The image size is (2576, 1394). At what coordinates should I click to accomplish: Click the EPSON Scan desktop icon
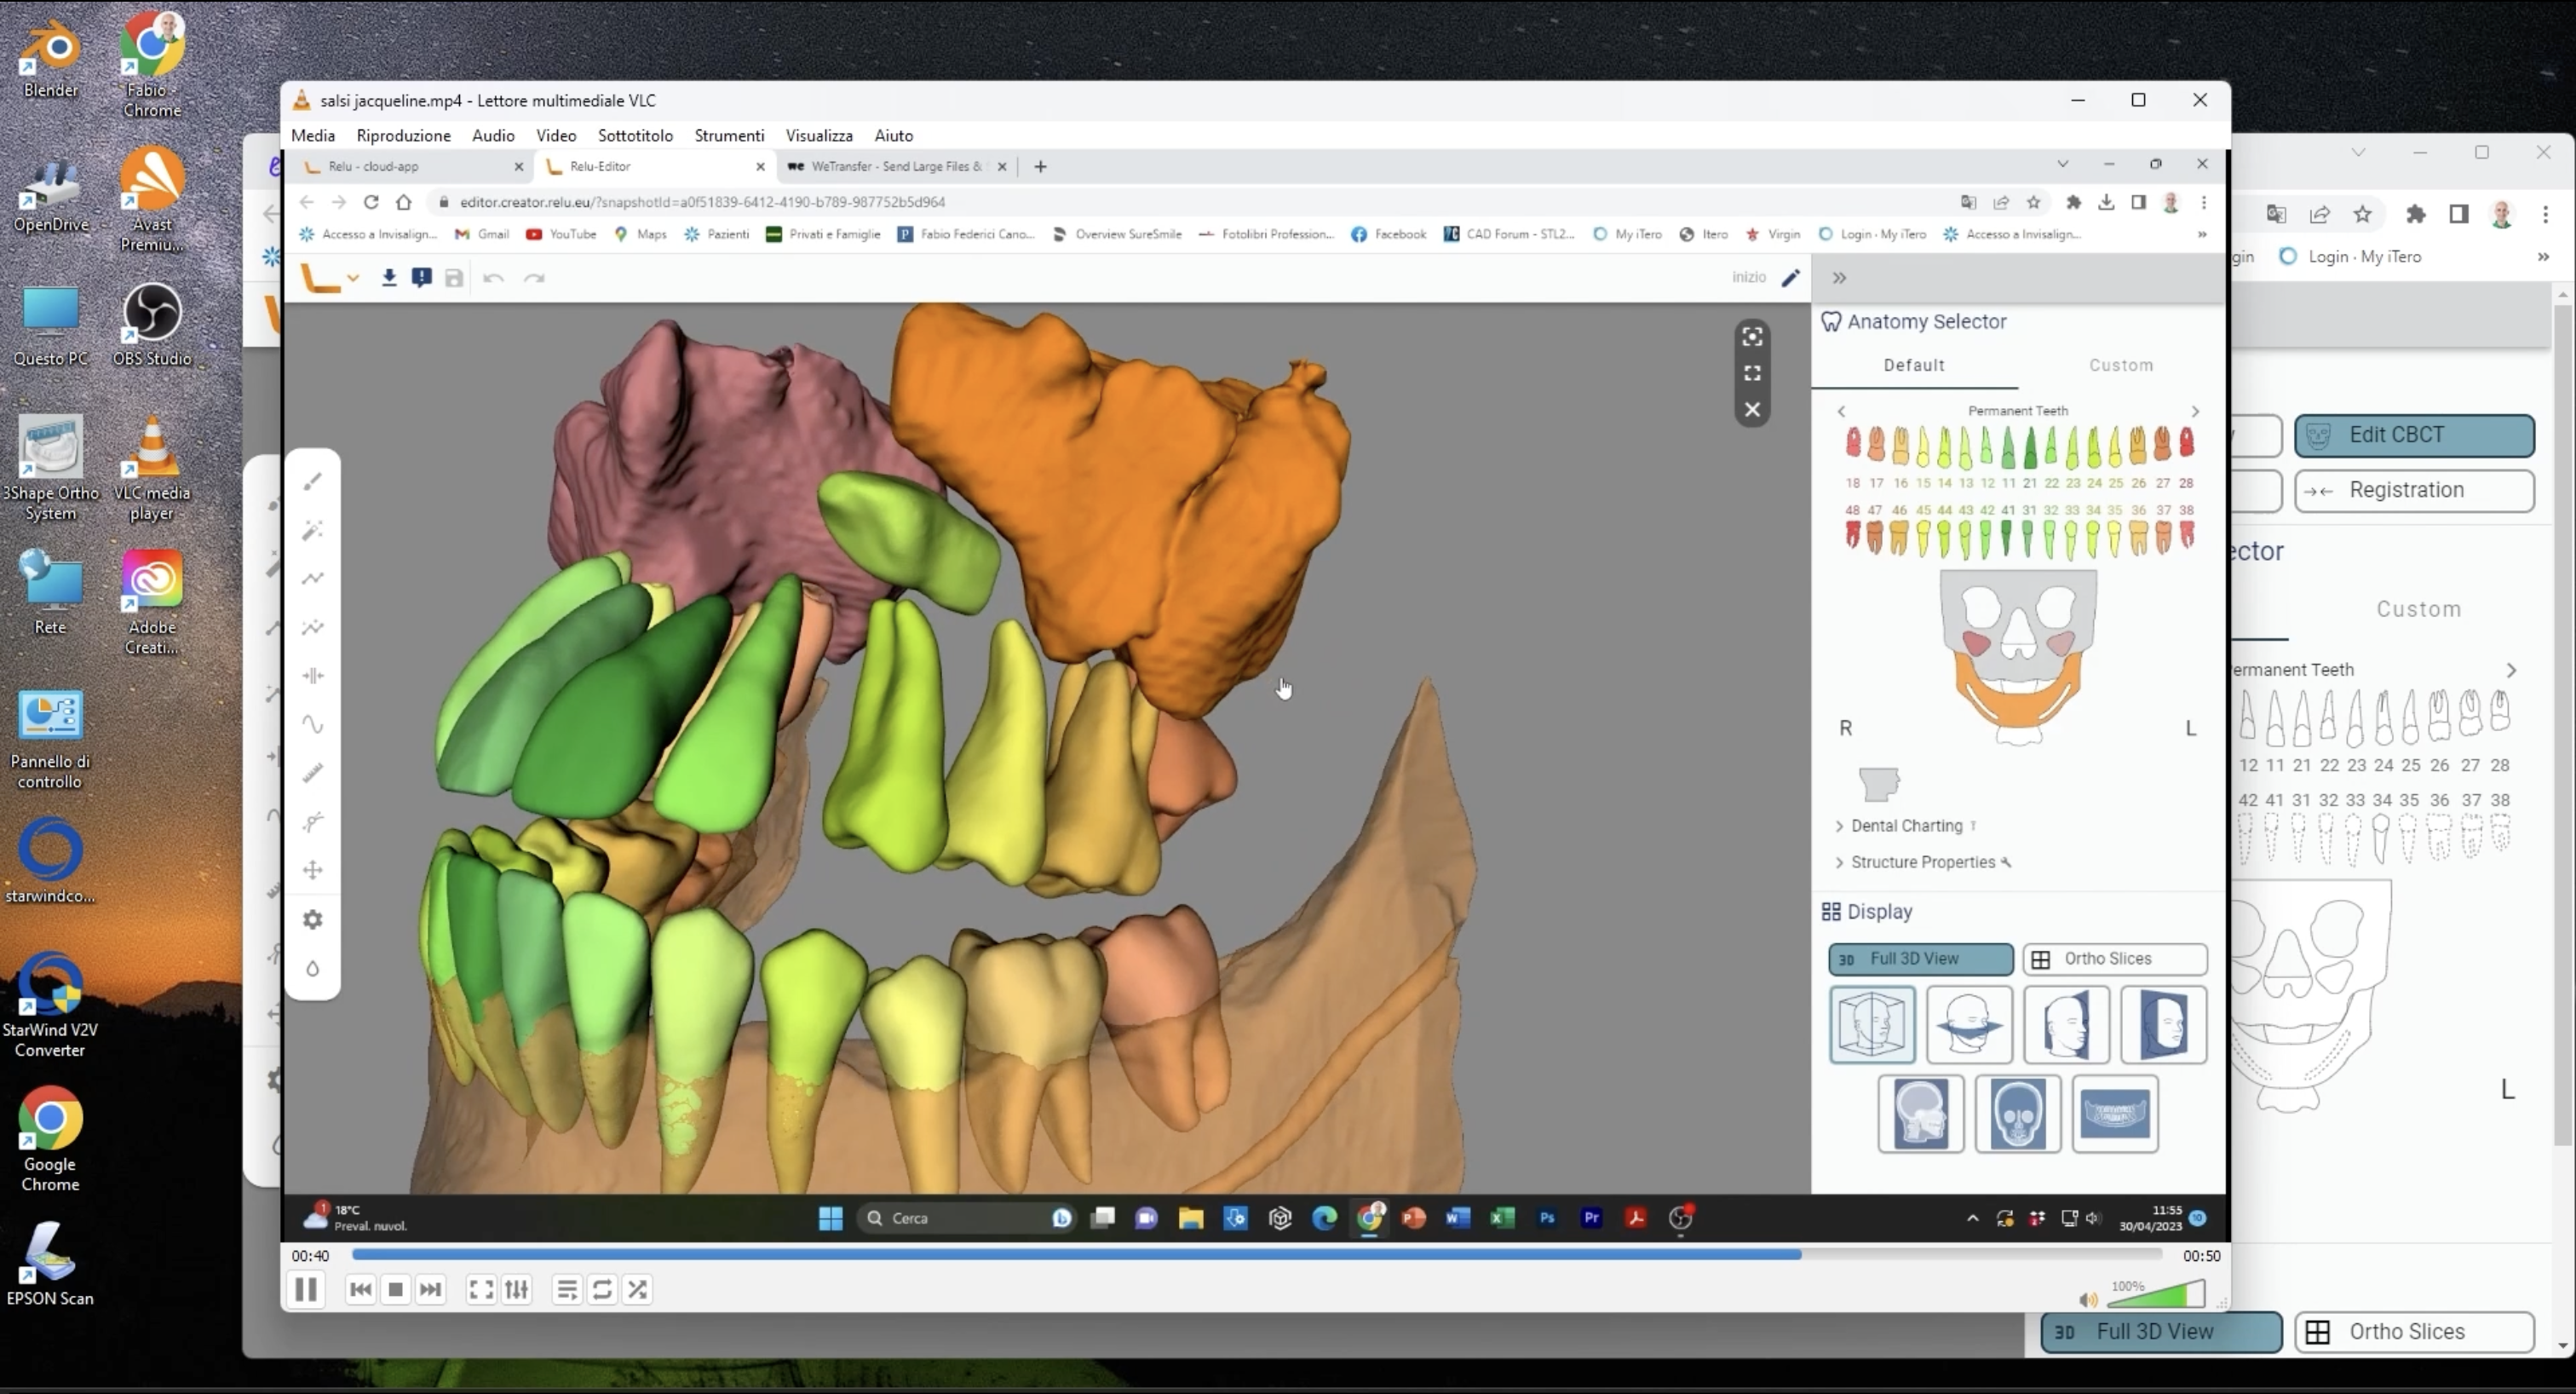point(50,1264)
